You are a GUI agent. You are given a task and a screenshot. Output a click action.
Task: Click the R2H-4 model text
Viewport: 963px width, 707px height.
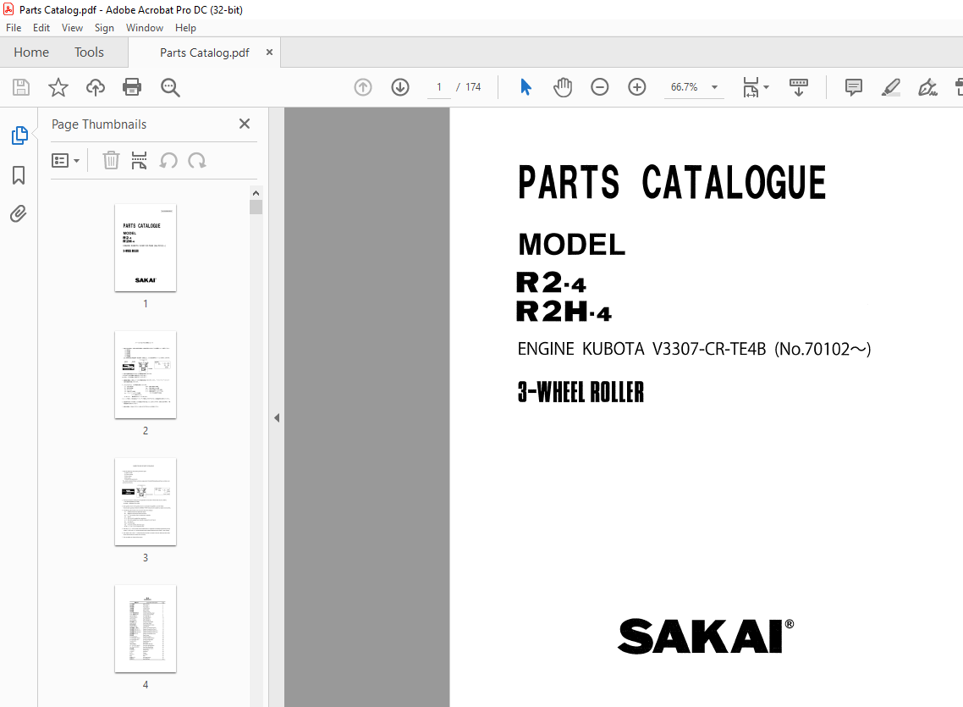point(564,312)
